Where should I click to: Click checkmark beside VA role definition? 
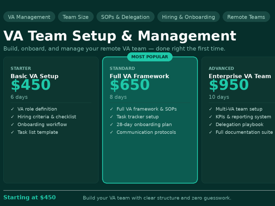[12, 109]
